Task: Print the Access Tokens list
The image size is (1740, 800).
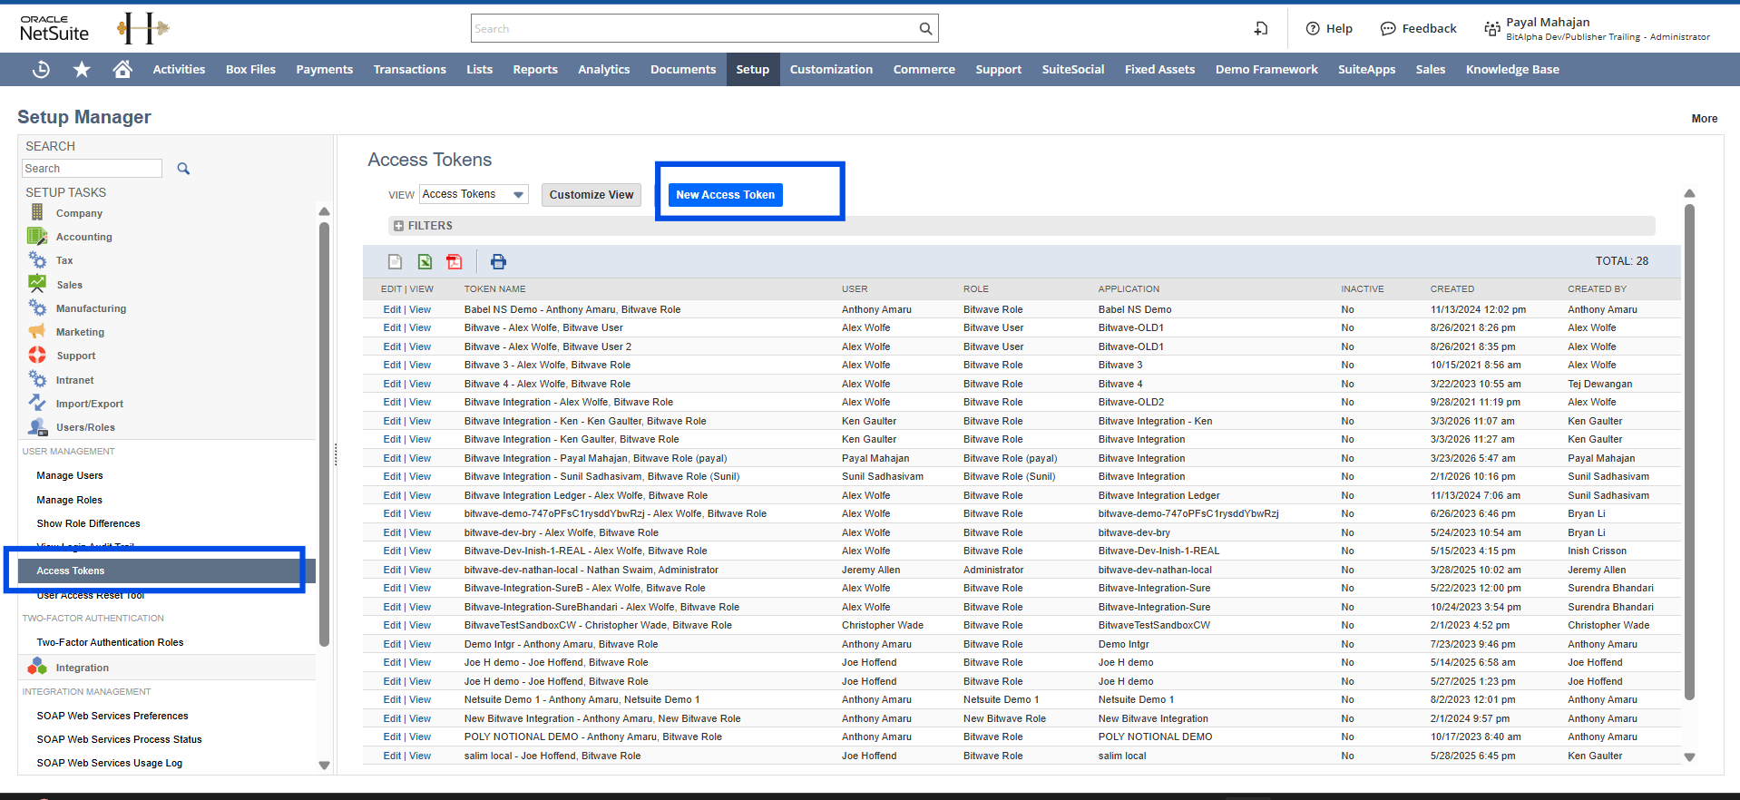Action: [x=498, y=261]
